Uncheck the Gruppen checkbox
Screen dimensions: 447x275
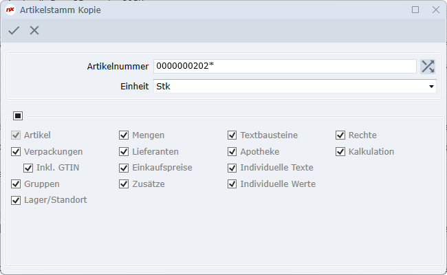(x=16, y=184)
